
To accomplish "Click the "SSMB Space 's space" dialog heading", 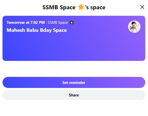I will click(74, 7).
